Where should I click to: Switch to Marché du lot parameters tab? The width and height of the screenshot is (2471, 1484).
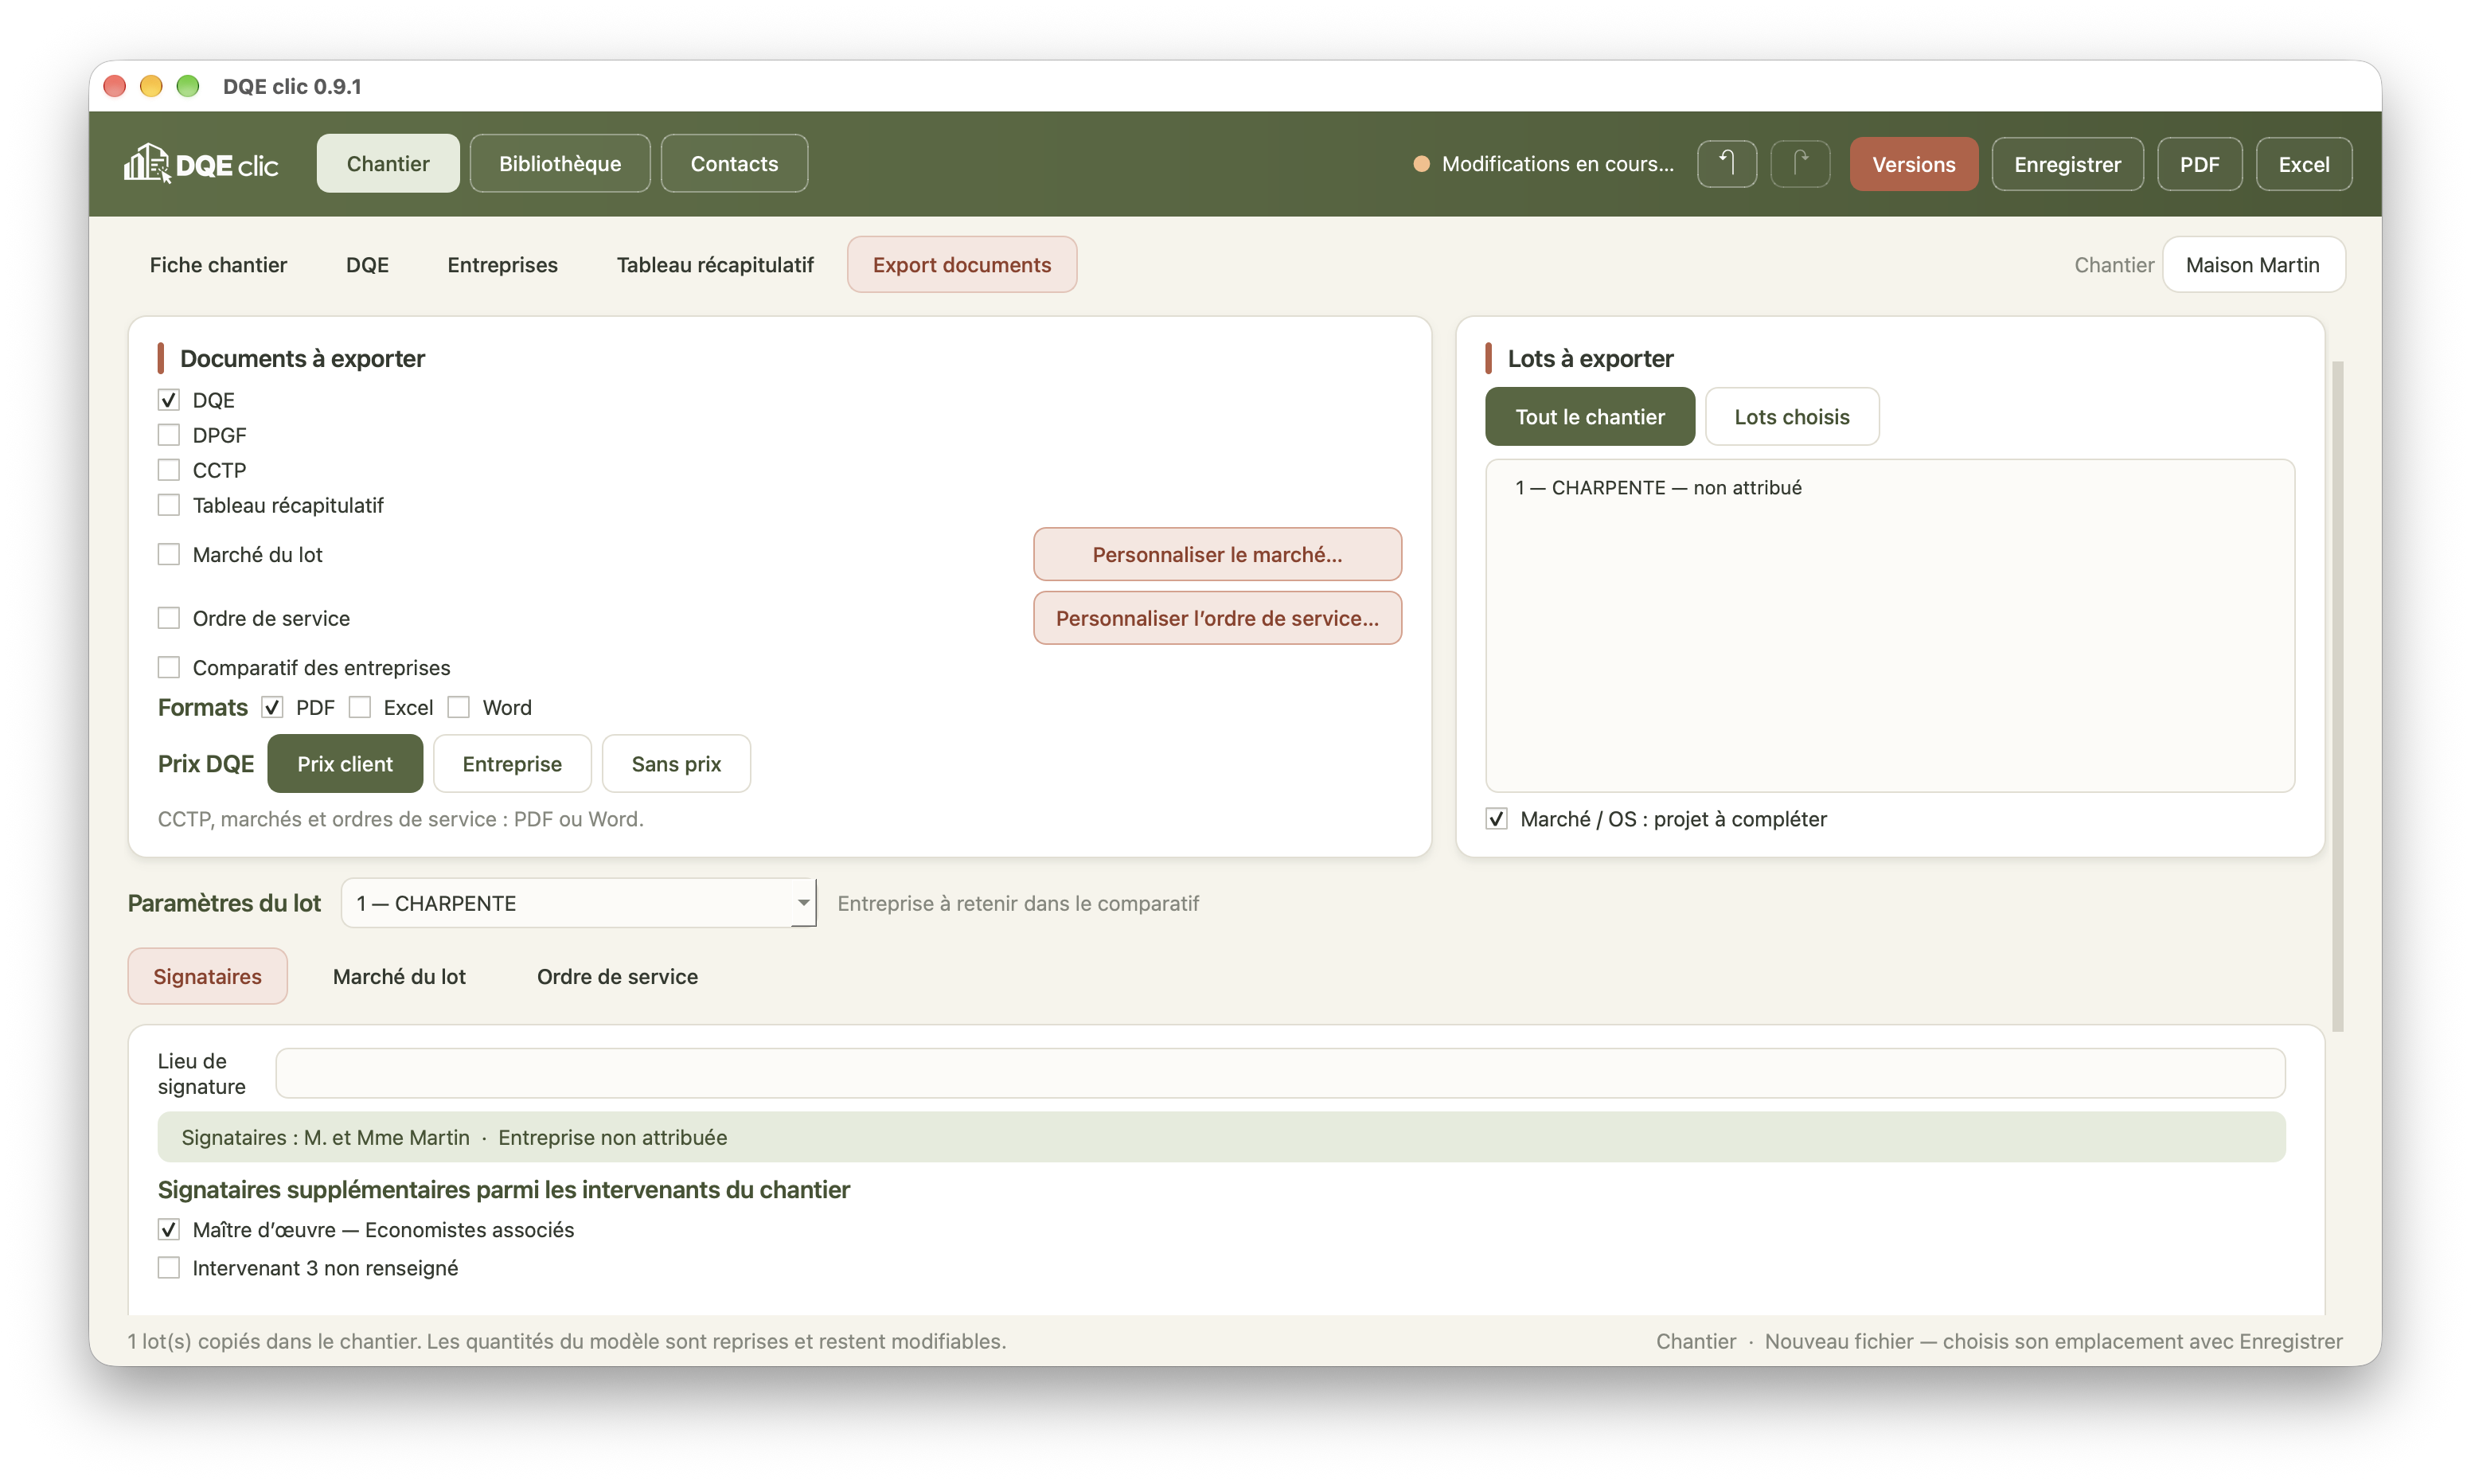pos(399,976)
